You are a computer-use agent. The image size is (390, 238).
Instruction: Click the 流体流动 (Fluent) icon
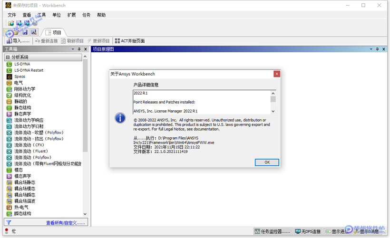(x=9, y=151)
